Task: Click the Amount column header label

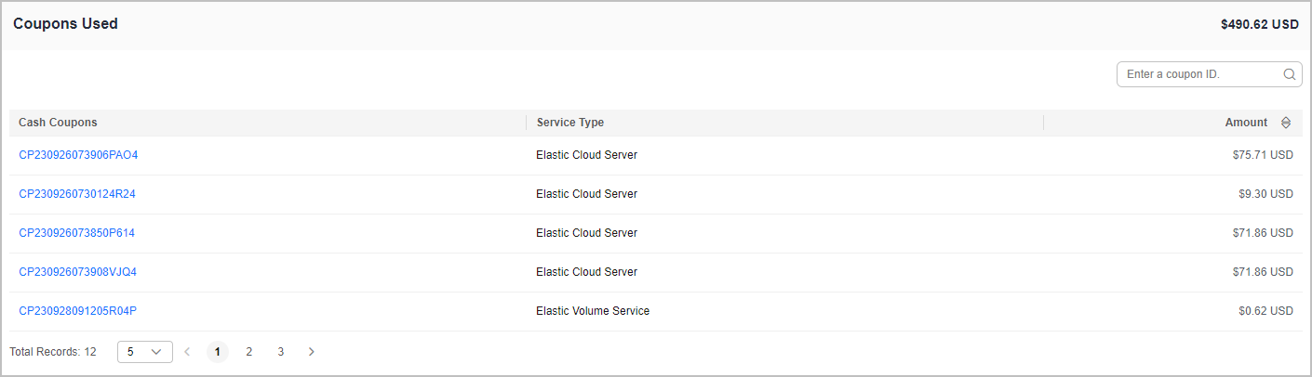Action: pyautogui.click(x=1246, y=123)
